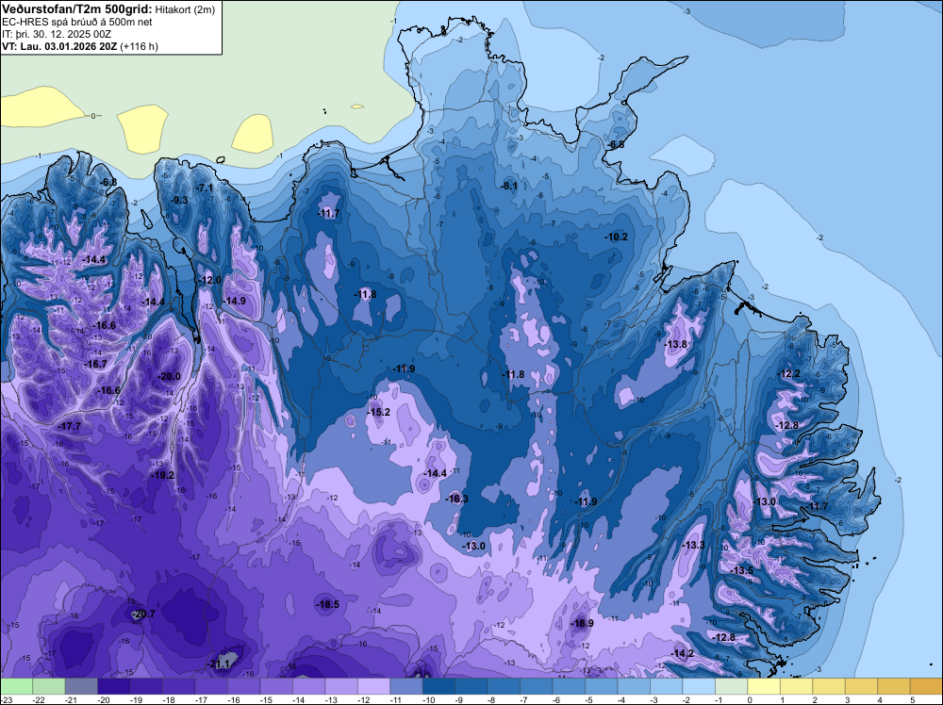The height and width of the screenshot is (705, 943).
Task: Click the pale yellow legend swatch above 0
Action: click(x=765, y=686)
